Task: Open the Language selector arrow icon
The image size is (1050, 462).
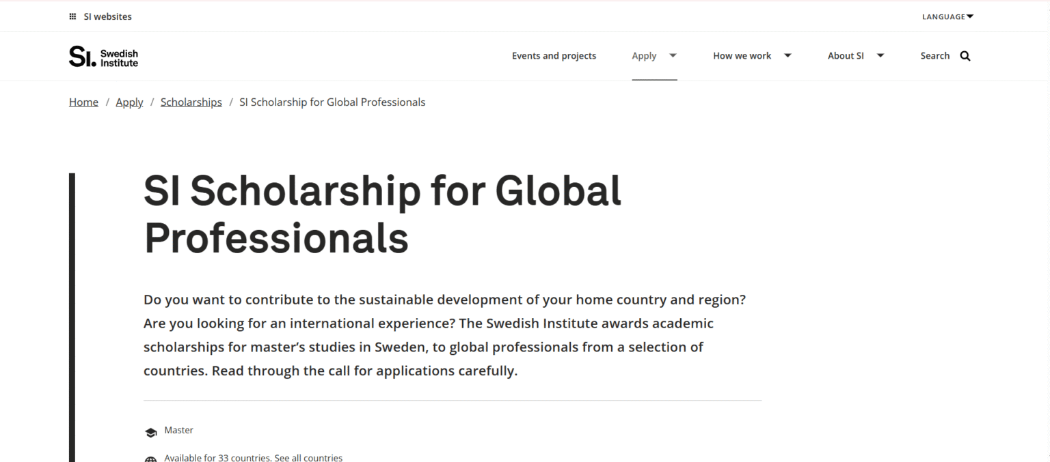Action: click(x=969, y=16)
